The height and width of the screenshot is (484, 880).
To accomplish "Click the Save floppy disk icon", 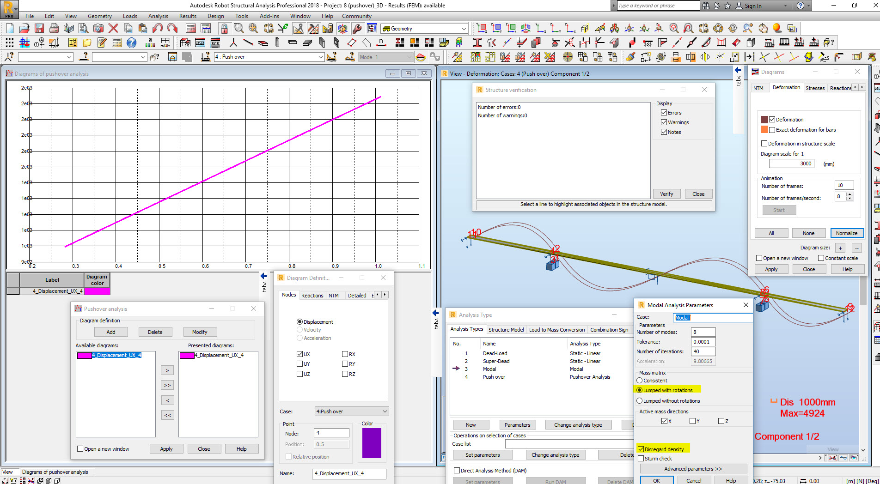I will tap(39, 29).
